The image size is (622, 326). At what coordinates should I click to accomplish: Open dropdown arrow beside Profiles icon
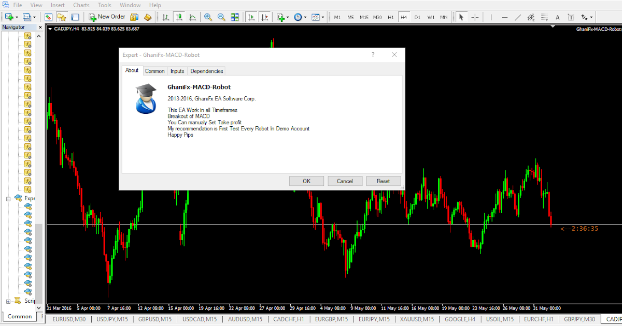click(x=34, y=17)
